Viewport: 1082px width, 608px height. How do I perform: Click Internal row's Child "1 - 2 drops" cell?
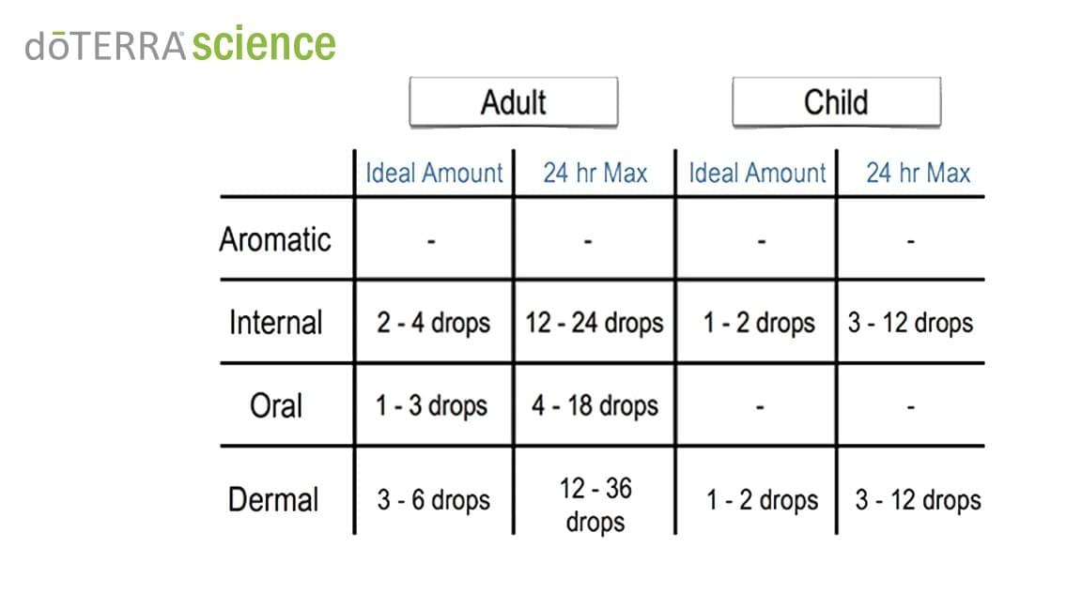[759, 323]
